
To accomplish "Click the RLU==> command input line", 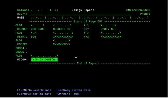I will tap(80, 14).
